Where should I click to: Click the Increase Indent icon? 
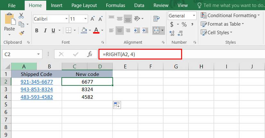pos(146,30)
